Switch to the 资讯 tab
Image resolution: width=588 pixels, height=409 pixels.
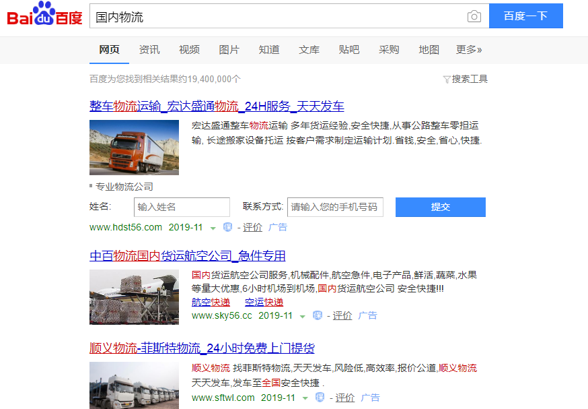(x=149, y=50)
